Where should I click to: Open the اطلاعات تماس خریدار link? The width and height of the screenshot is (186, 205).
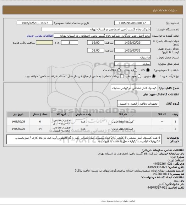point(40,36)
